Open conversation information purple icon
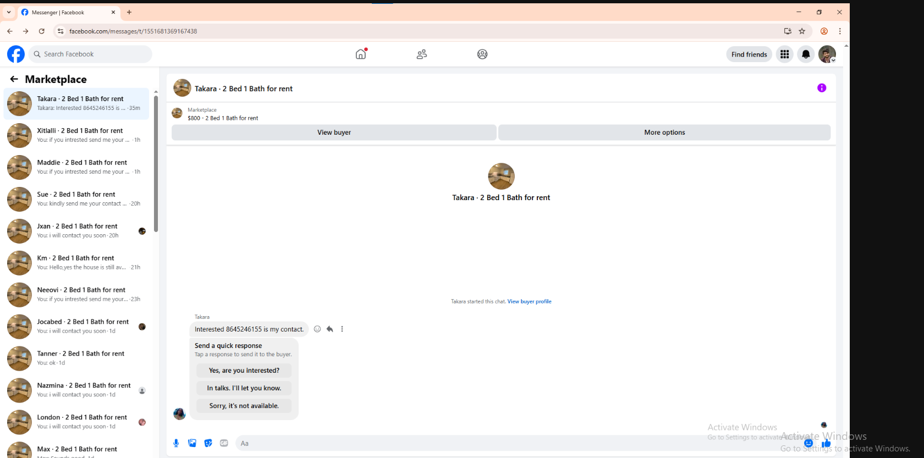 point(822,88)
